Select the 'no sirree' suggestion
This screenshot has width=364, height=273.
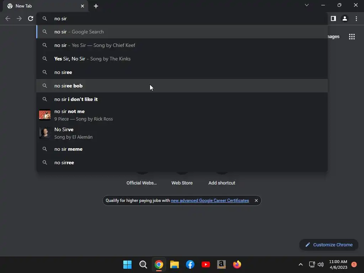click(x=182, y=162)
